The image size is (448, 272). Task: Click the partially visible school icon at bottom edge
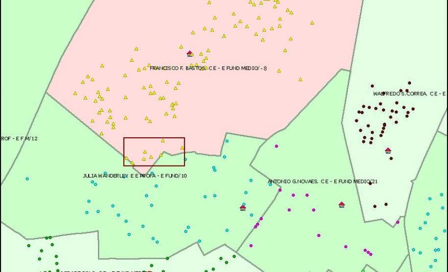tap(149, 271)
